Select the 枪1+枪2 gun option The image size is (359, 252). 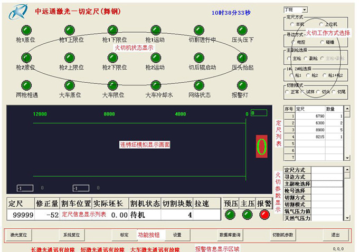[324, 75]
